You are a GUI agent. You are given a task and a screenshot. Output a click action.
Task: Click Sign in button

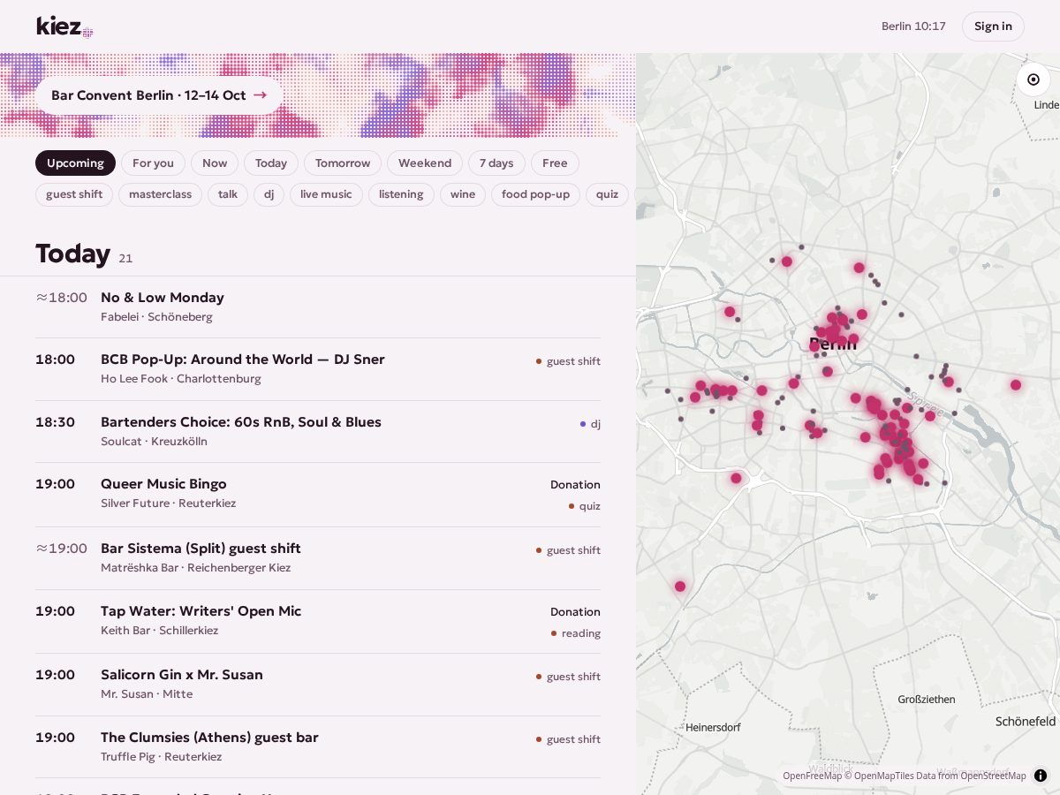coord(993,26)
